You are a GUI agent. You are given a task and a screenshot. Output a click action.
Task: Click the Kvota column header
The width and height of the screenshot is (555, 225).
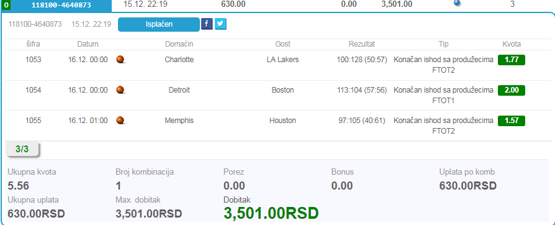pyautogui.click(x=512, y=44)
